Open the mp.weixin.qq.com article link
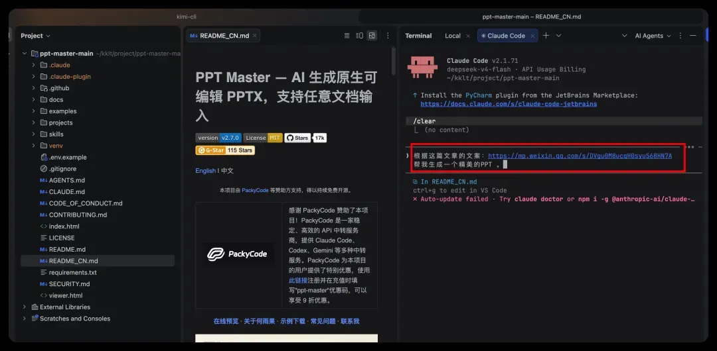The width and height of the screenshot is (717, 351). tap(580, 156)
